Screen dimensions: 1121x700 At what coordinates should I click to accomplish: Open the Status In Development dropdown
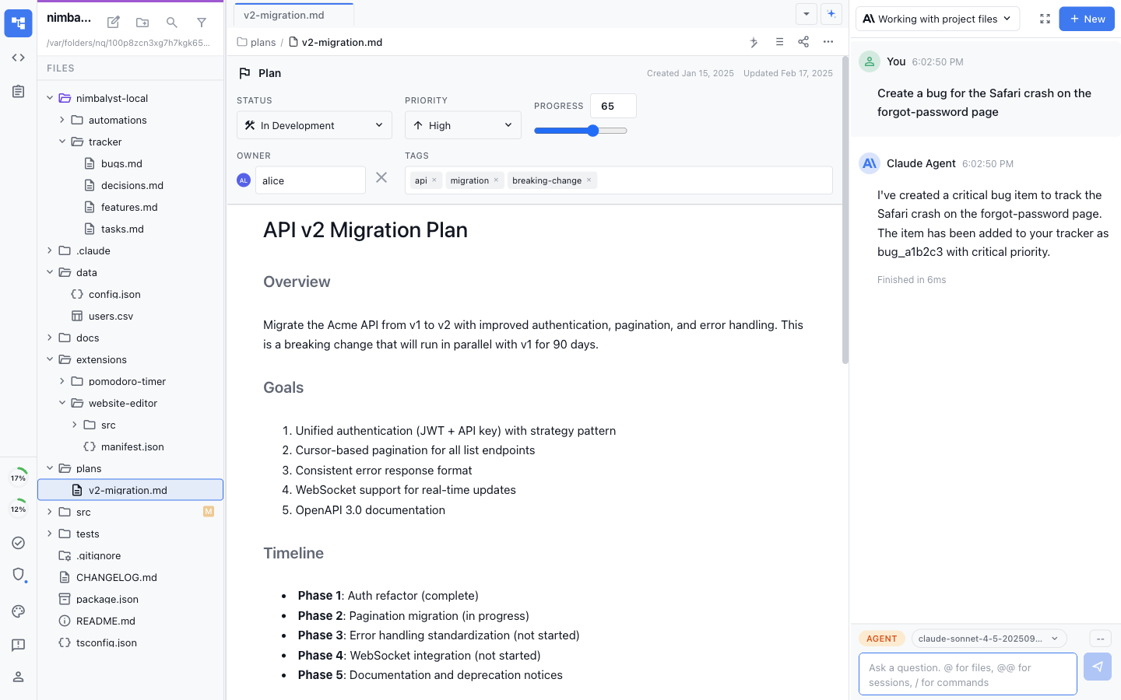coord(315,125)
